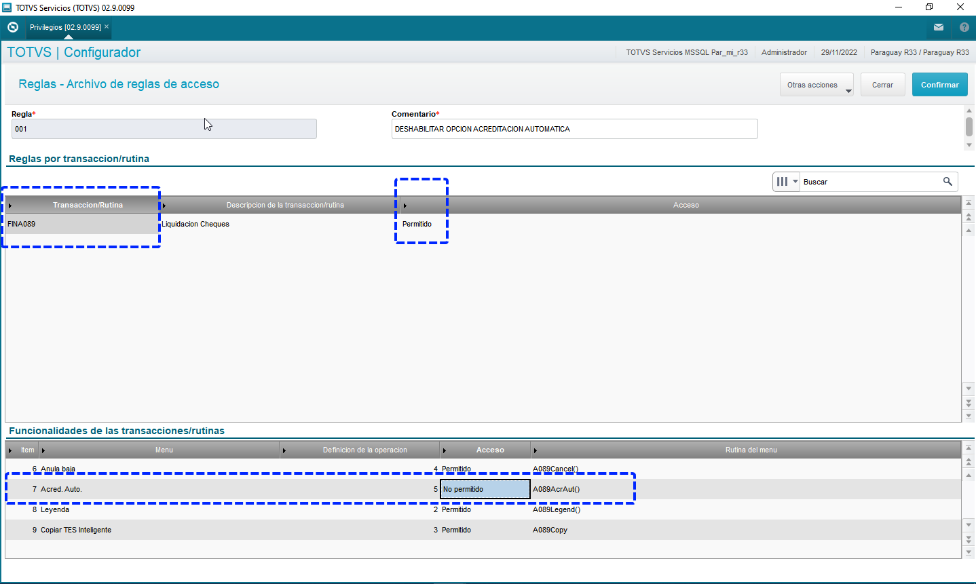
Task: Select the Copiar TES Inteligente row
Action: point(483,530)
